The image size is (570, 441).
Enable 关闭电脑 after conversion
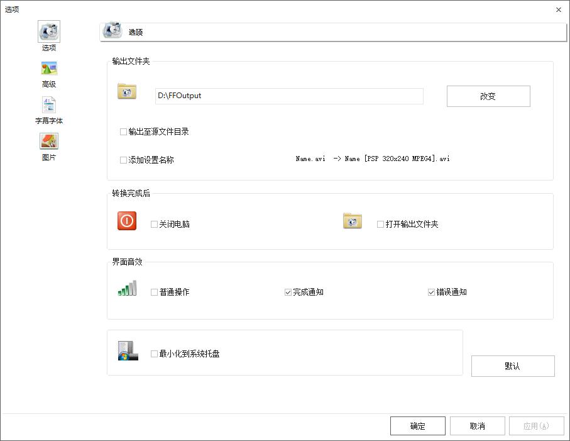tap(154, 224)
